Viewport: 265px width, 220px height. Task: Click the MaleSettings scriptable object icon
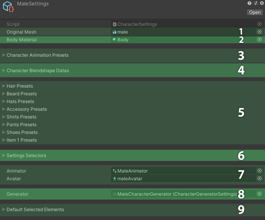tap(9, 8)
